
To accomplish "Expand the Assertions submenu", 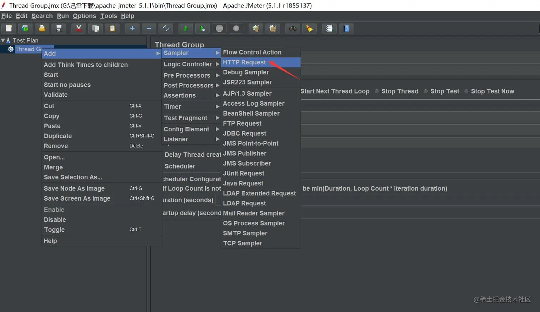I will pyautogui.click(x=191, y=95).
